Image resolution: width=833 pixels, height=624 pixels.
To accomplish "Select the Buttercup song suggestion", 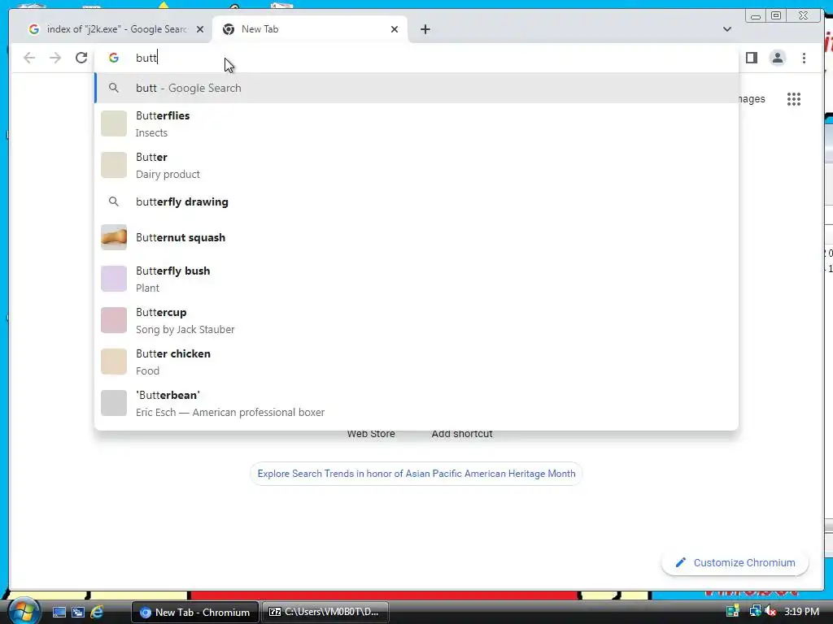I will pyautogui.click(x=416, y=320).
